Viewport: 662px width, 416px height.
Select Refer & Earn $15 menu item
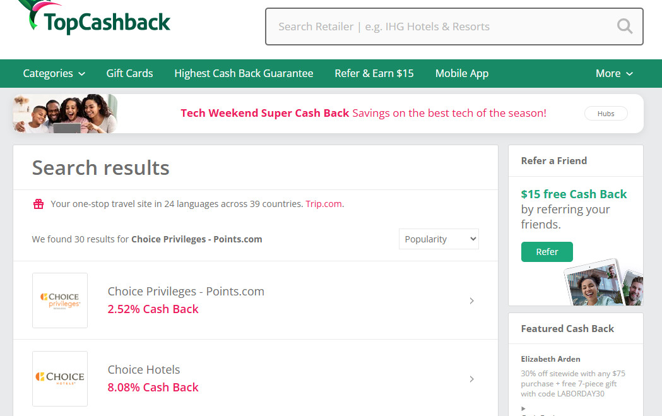tap(374, 73)
